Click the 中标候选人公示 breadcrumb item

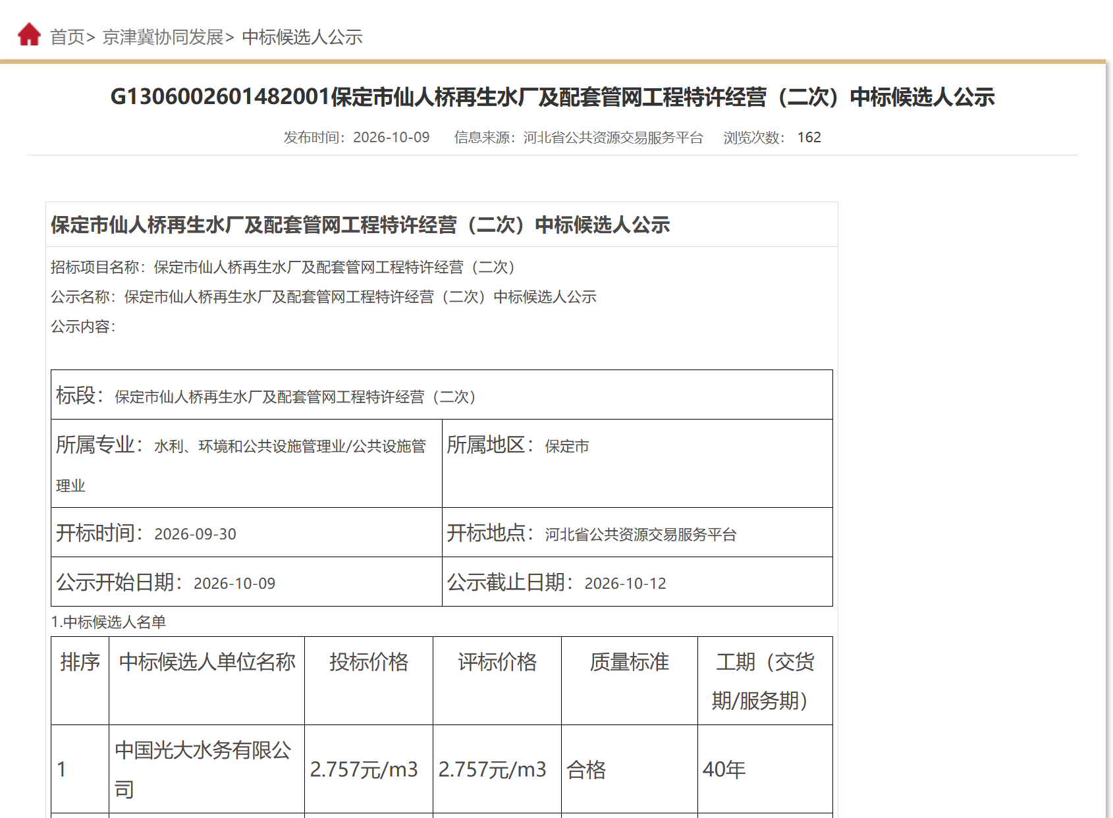click(302, 38)
